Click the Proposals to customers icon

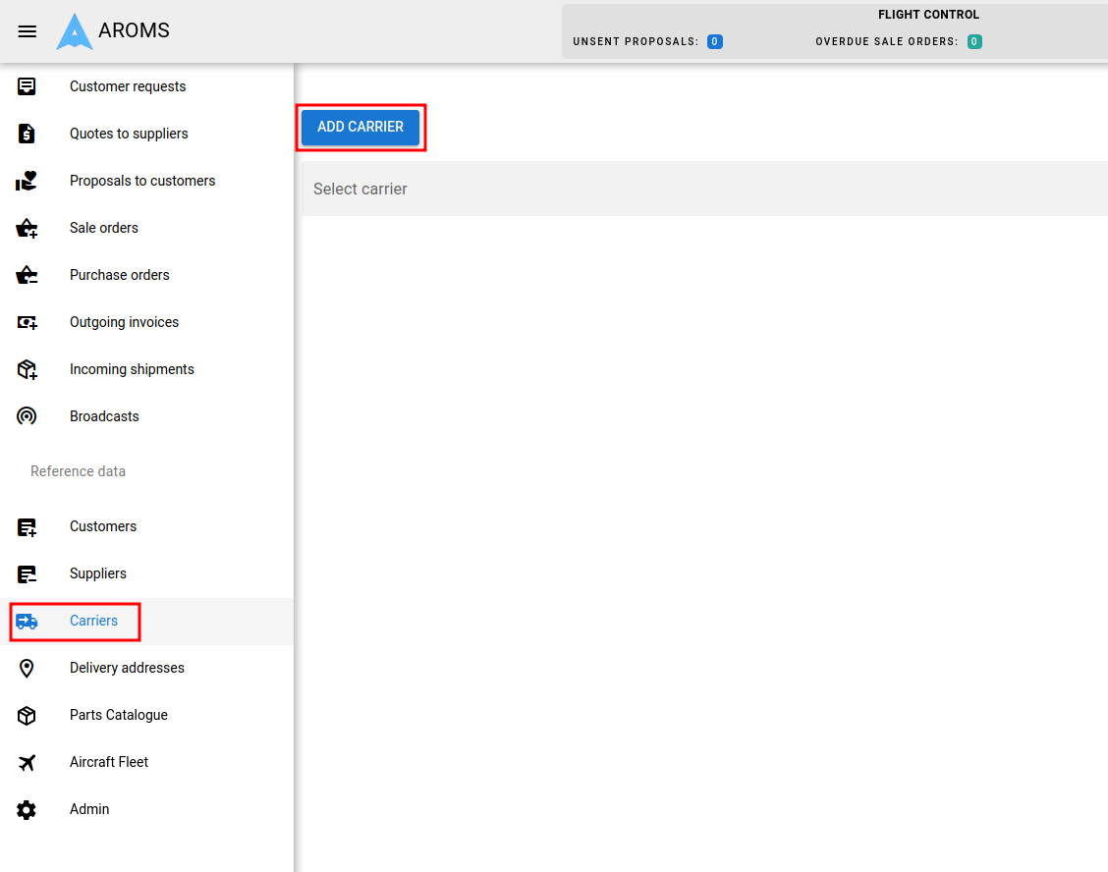[x=27, y=181]
